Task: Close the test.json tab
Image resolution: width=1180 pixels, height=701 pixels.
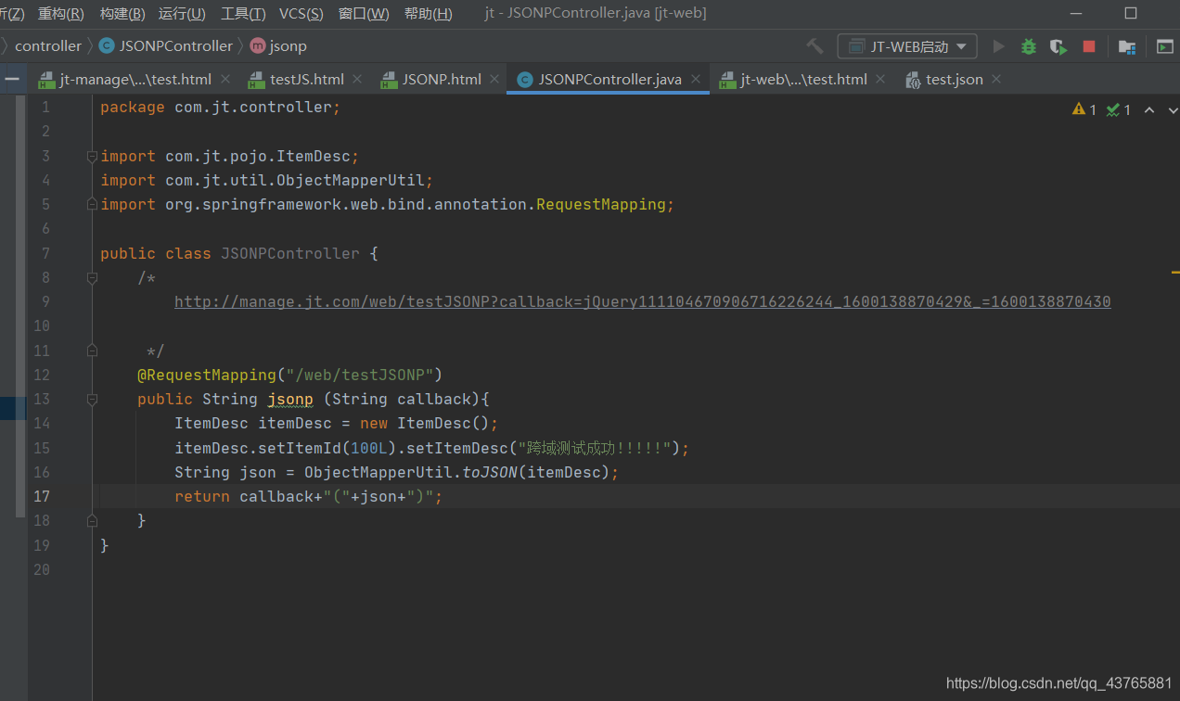Action: [996, 79]
